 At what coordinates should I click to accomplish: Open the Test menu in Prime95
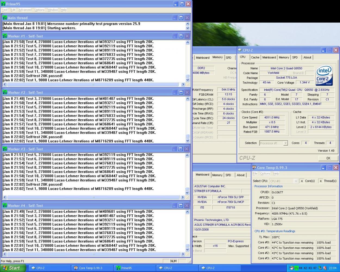point(5,10)
